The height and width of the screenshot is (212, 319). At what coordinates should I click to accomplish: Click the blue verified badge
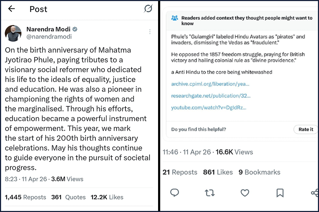75,29
